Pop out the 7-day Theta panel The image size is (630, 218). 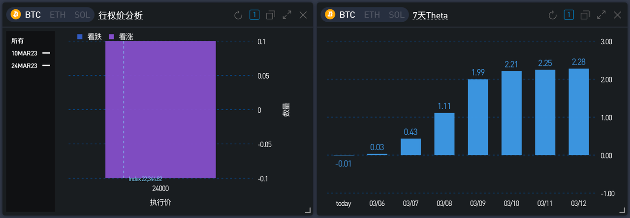pos(585,15)
